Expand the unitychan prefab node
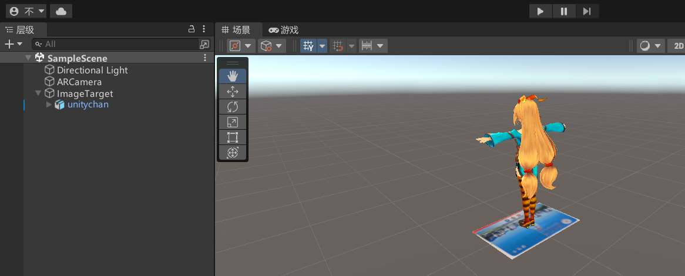This screenshot has width=685, height=276. (x=49, y=105)
